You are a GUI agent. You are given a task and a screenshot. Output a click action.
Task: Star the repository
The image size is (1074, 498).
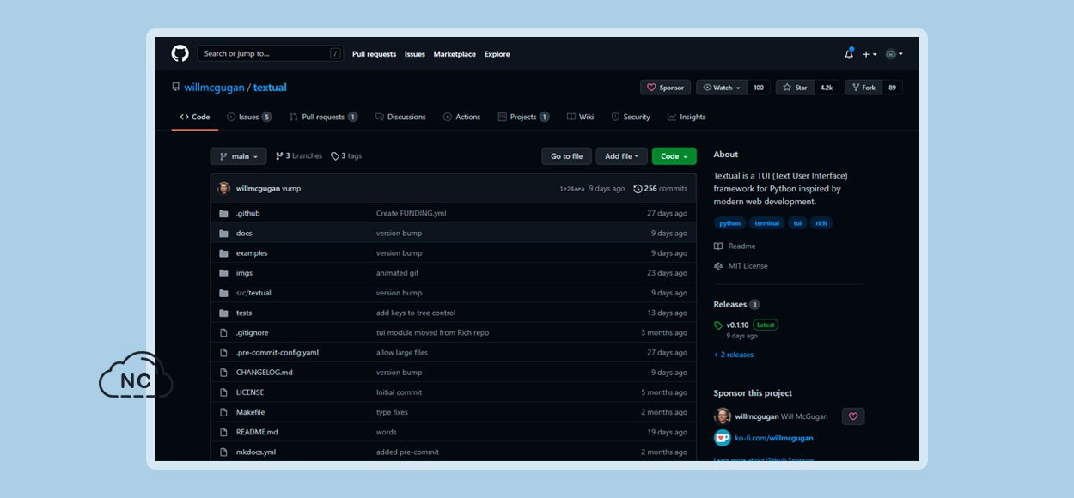[795, 88]
